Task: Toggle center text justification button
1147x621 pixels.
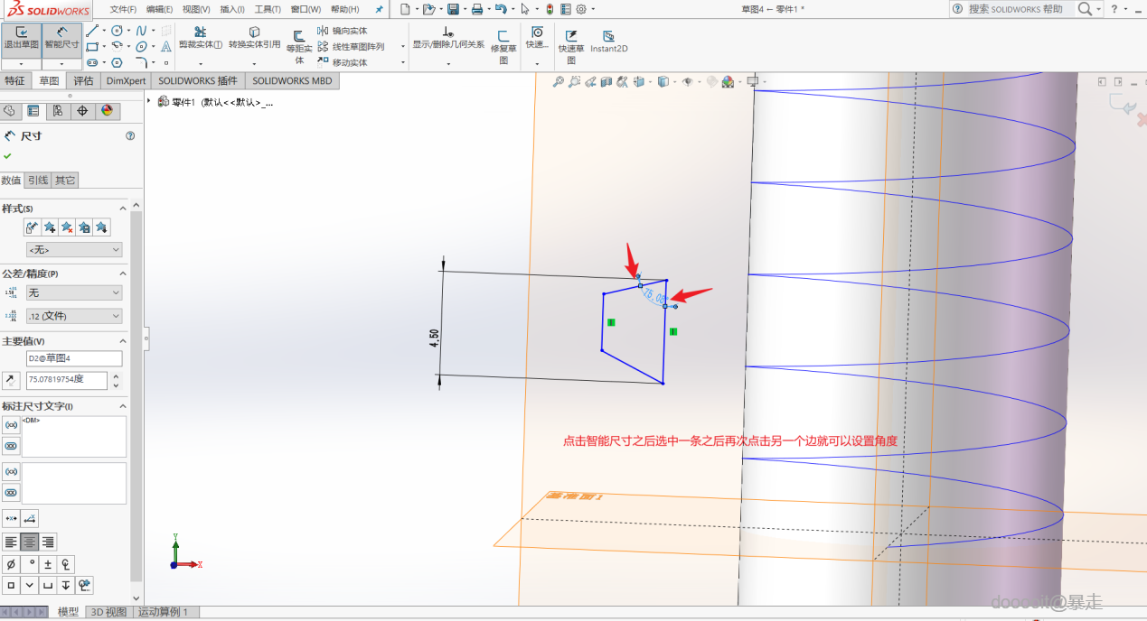Action: tap(30, 542)
